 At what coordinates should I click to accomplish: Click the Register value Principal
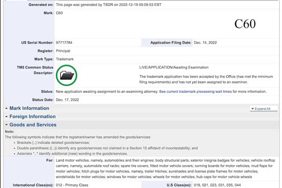pos(63,51)
